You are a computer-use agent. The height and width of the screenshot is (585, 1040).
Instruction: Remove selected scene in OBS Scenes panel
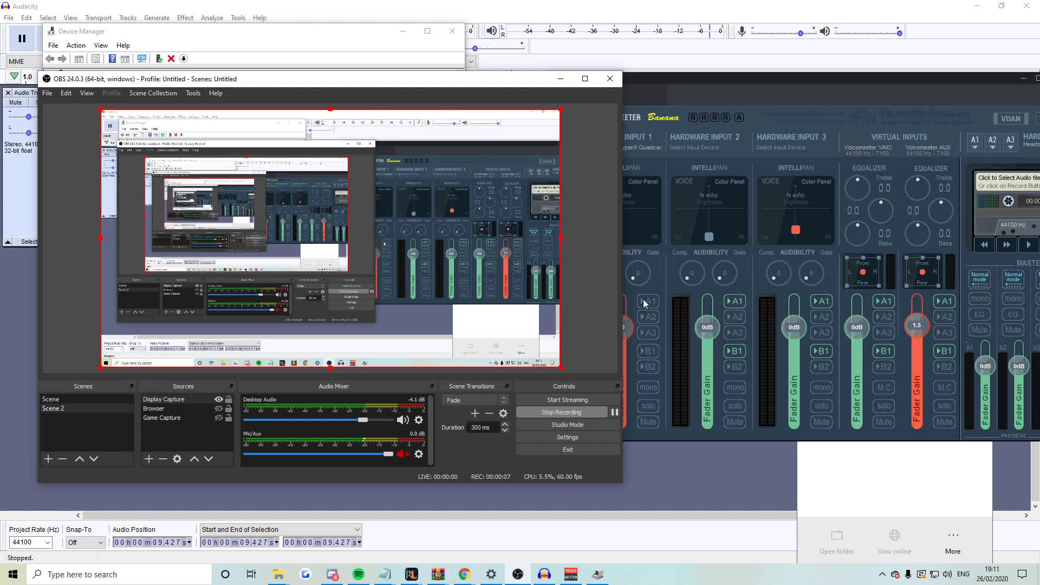(x=62, y=459)
